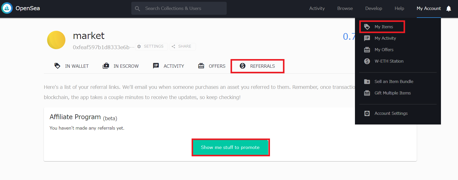Viewport: 458px width, 180px height.
Task: Click the Affiliate Program heading
Action: (75, 117)
